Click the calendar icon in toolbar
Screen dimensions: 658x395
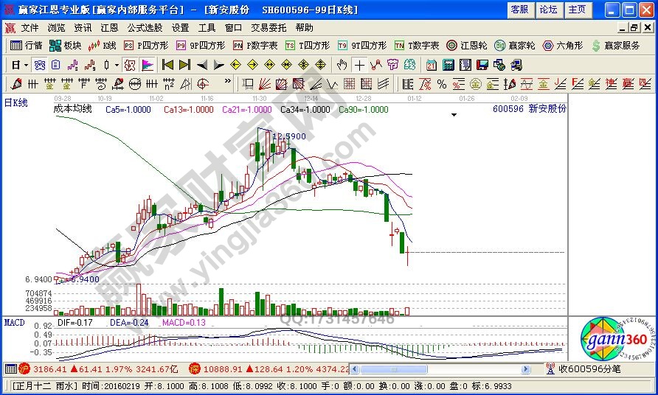[x=432, y=65]
